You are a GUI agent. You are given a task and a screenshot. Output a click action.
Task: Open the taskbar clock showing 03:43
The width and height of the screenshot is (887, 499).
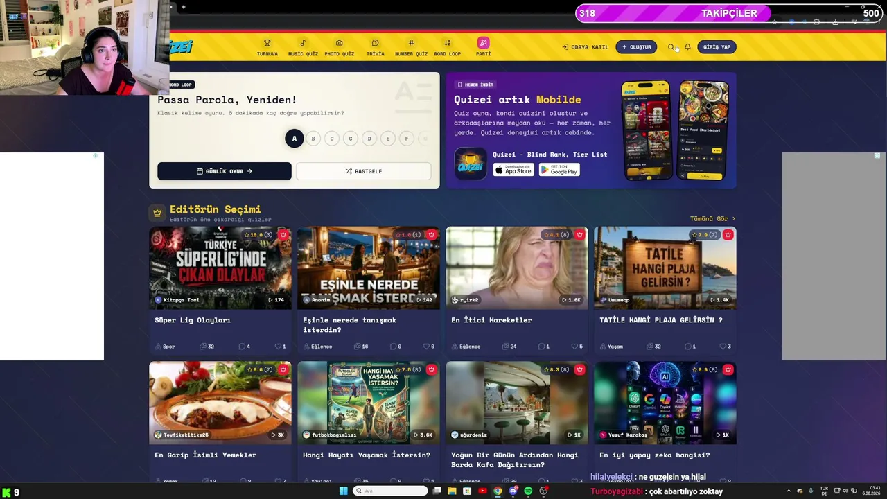[x=872, y=491]
